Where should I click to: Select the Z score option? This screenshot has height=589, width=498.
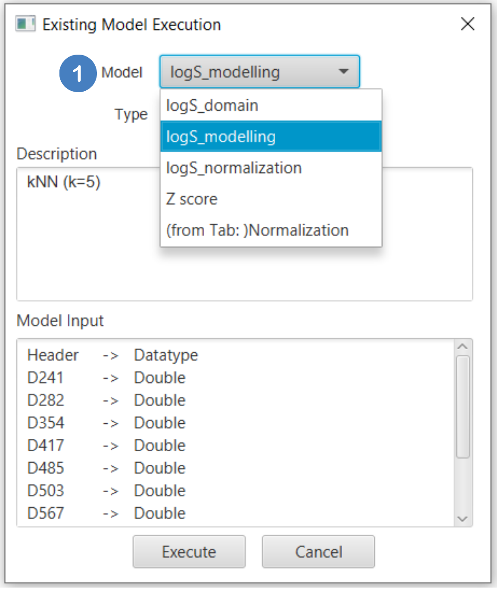coord(271,199)
